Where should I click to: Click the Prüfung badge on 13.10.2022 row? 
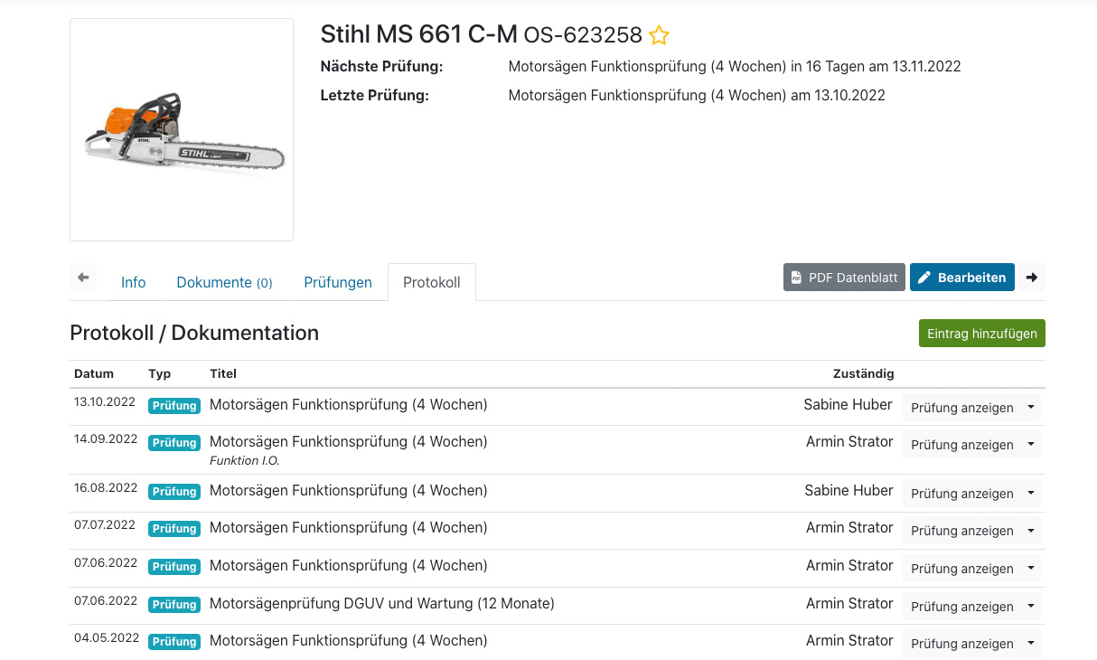point(174,406)
